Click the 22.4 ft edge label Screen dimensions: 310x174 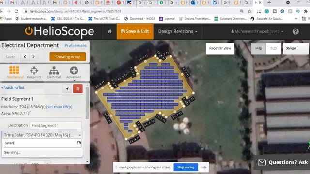point(135,140)
